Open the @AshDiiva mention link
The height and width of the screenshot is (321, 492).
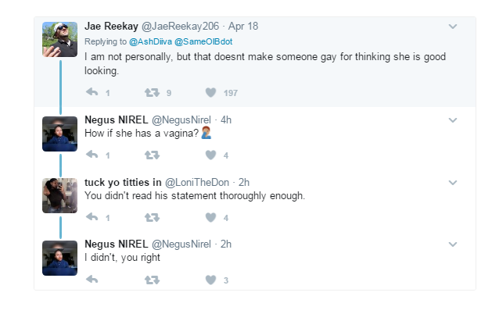pos(155,39)
